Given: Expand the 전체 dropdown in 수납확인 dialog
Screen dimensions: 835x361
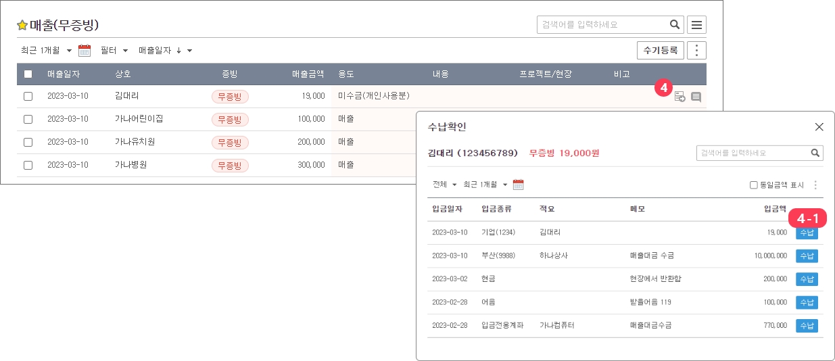Looking at the screenshot, I should coord(444,185).
